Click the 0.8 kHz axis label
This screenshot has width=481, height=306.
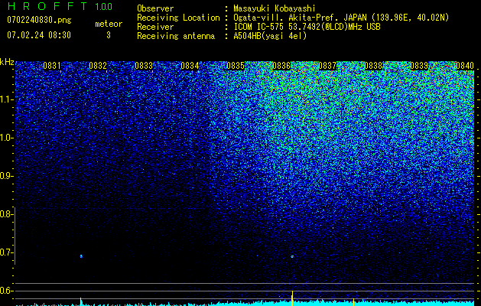click(5, 214)
